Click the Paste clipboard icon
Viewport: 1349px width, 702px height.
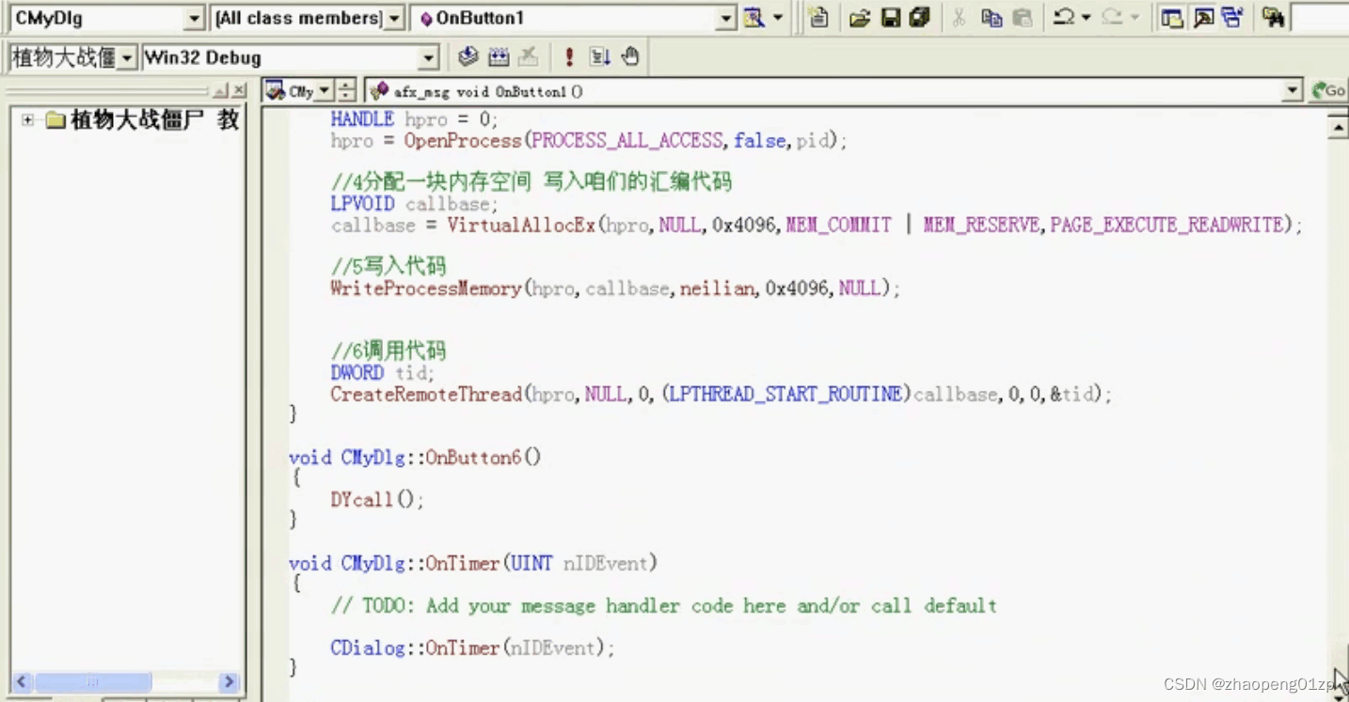pyautogui.click(x=1023, y=18)
